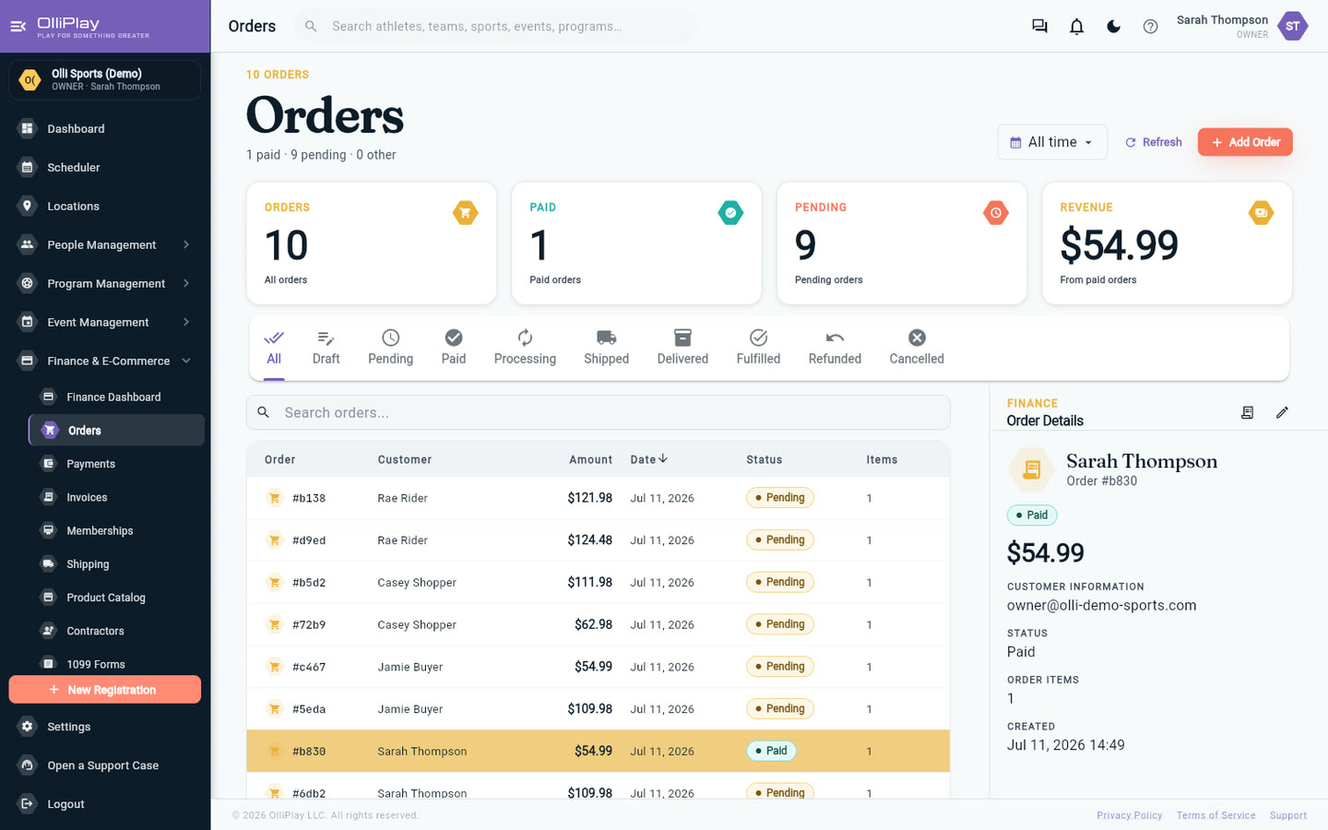
Task: Open the notifications bell
Action: pyautogui.click(x=1076, y=27)
